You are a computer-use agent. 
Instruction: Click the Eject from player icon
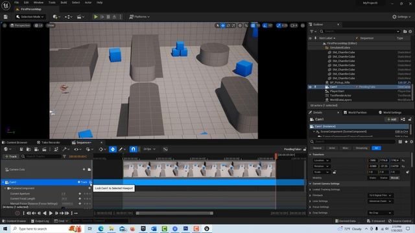(x=114, y=17)
